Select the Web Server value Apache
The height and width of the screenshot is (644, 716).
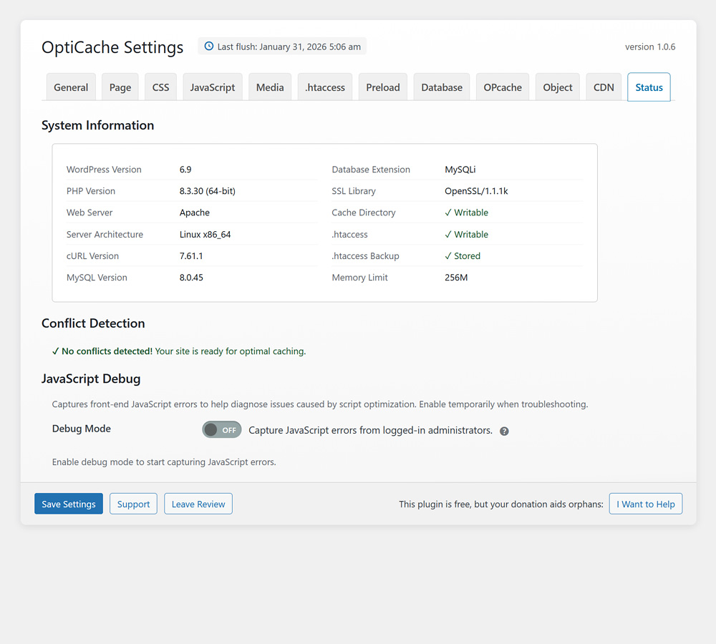point(195,213)
